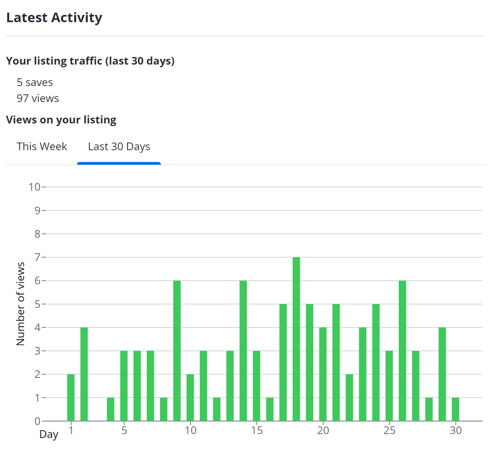The width and height of the screenshot is (492, 452).
Task: Click the y-axis label 6
Action: [x=37, y=281]
